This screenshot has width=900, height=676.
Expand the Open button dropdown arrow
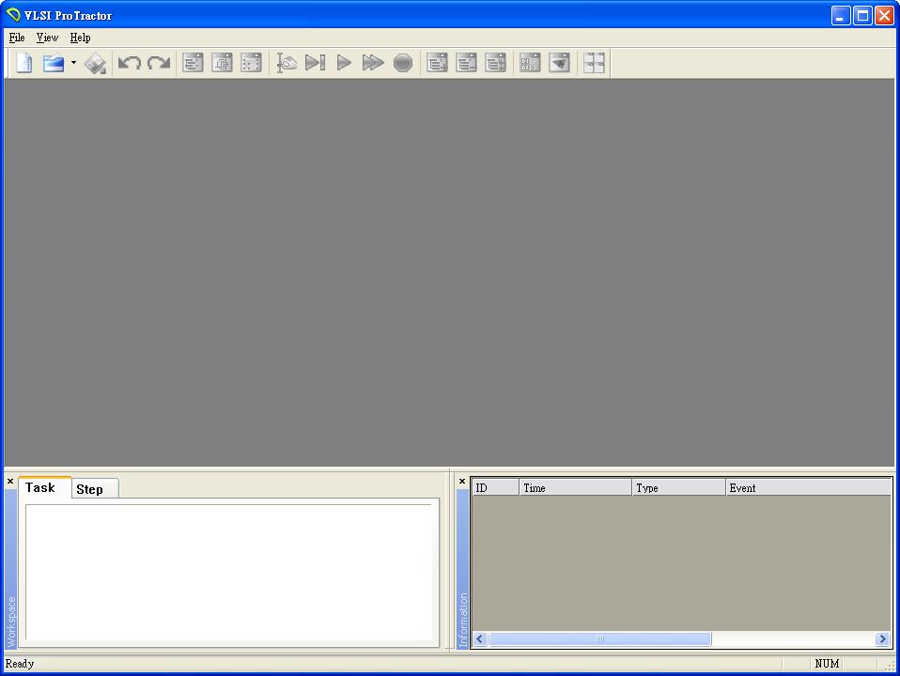point(73,63)
